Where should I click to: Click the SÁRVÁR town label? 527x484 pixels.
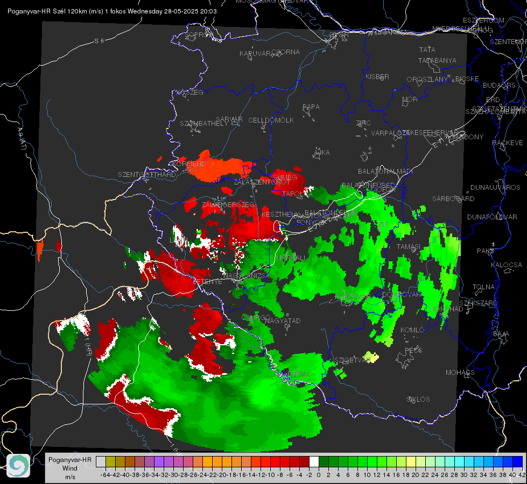pos(229,119)
